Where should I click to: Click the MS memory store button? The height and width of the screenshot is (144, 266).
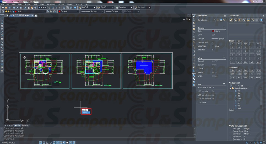click(239, 62)
